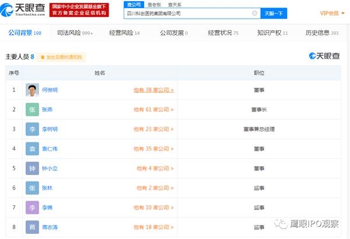This screenshot has height=239, width=350.
Task: Open the 知识产权 tab
Action: 272,33
